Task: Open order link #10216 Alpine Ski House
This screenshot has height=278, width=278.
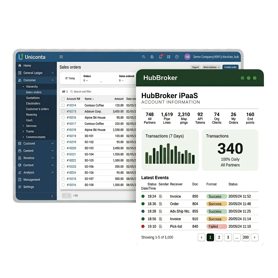Action: pos(71,118)
